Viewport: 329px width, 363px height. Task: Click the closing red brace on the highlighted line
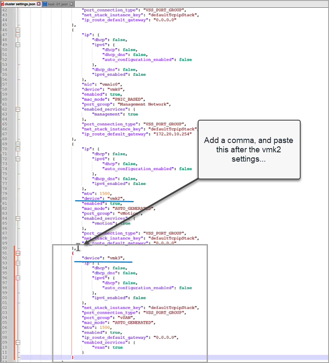point(72,357)
